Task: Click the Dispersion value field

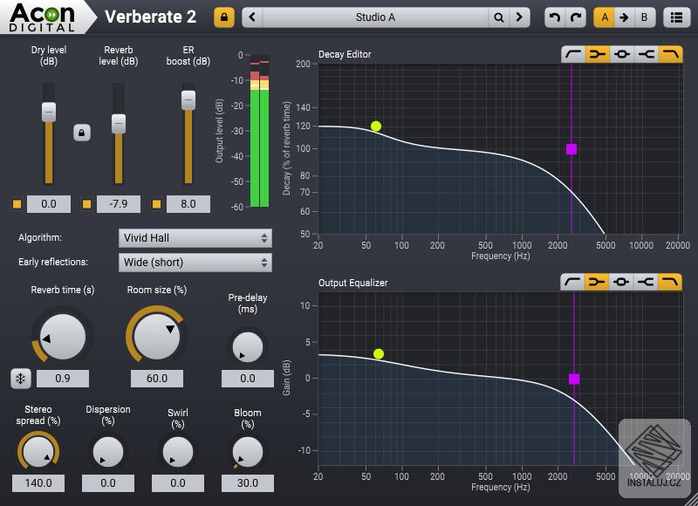Action: (x=108, y=482)
